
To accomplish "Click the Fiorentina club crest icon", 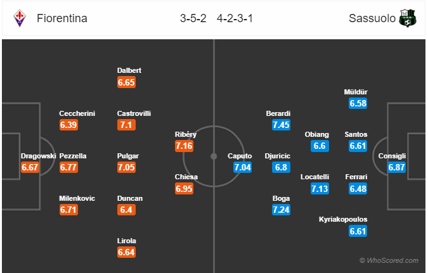I will click(20, 18).
